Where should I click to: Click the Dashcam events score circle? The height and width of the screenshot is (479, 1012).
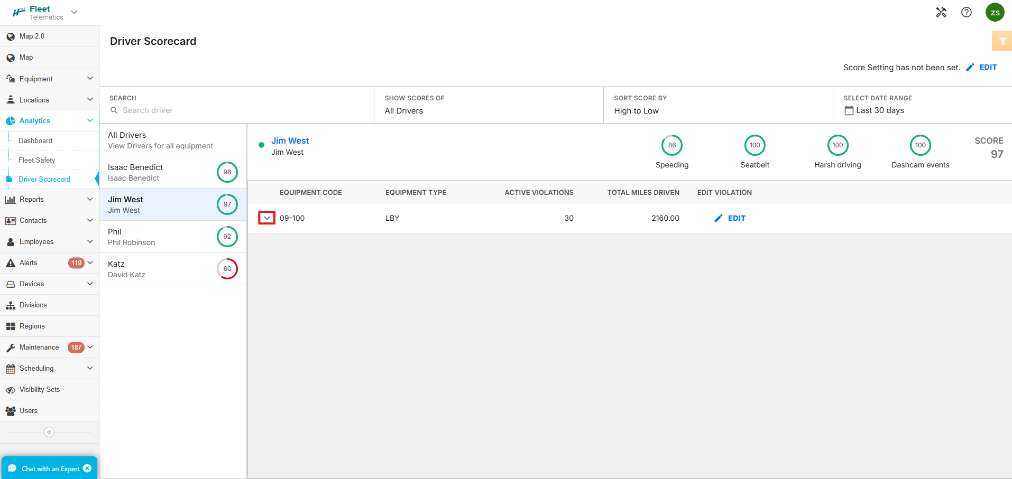(920, 145)
